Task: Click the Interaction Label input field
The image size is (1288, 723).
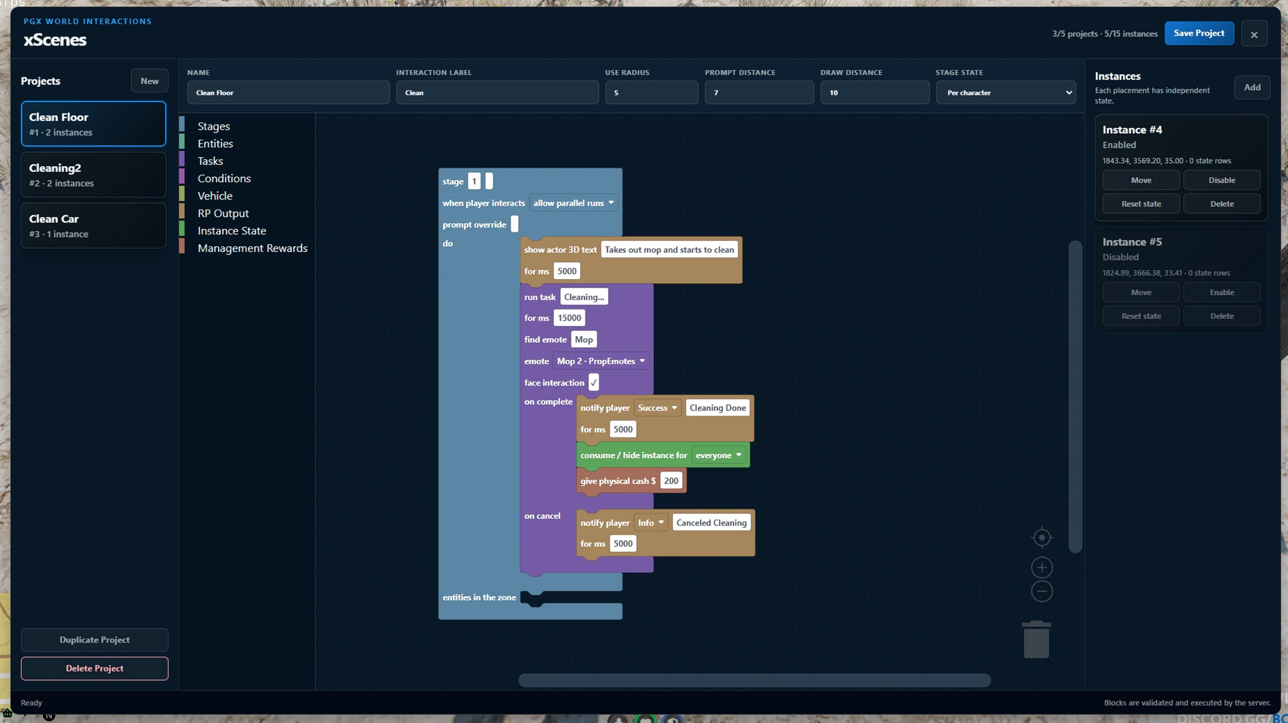Action: point(497,92)
